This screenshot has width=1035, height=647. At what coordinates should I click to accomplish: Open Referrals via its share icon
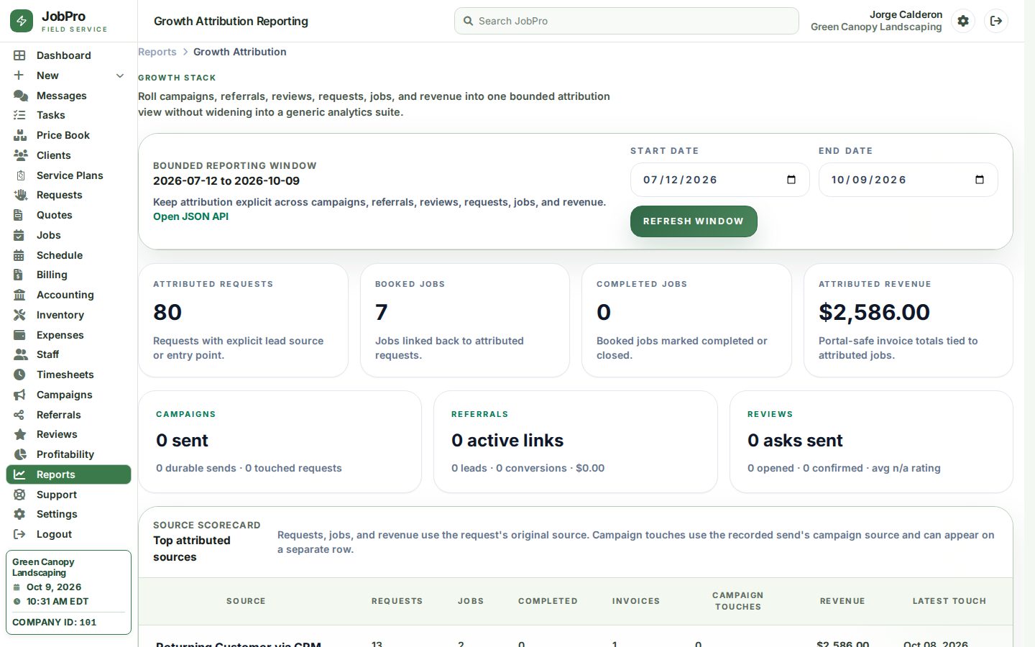coord(19,415)
